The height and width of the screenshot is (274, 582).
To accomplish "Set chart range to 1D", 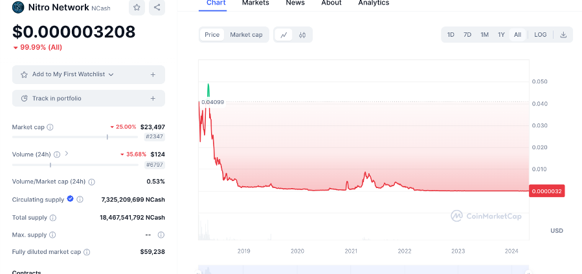I will (x=451, y=35).
